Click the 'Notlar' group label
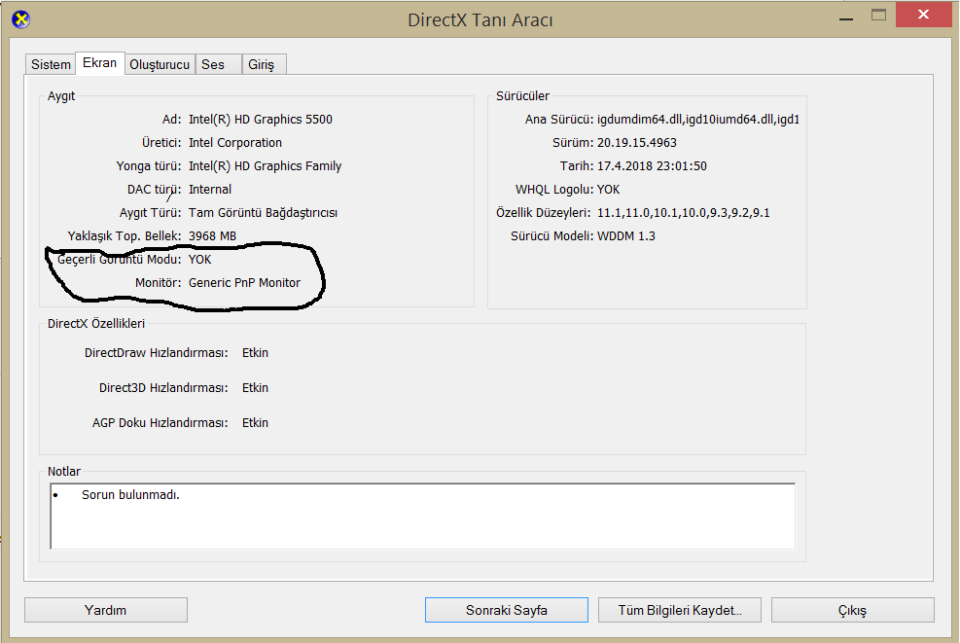Screen dimensions: 960x643 click(63, 472)
